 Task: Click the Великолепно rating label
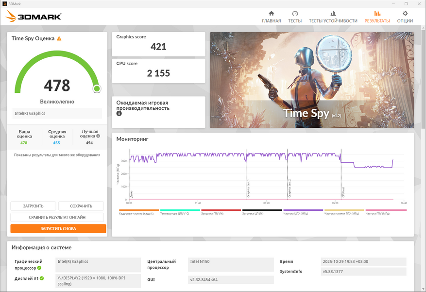57,102
